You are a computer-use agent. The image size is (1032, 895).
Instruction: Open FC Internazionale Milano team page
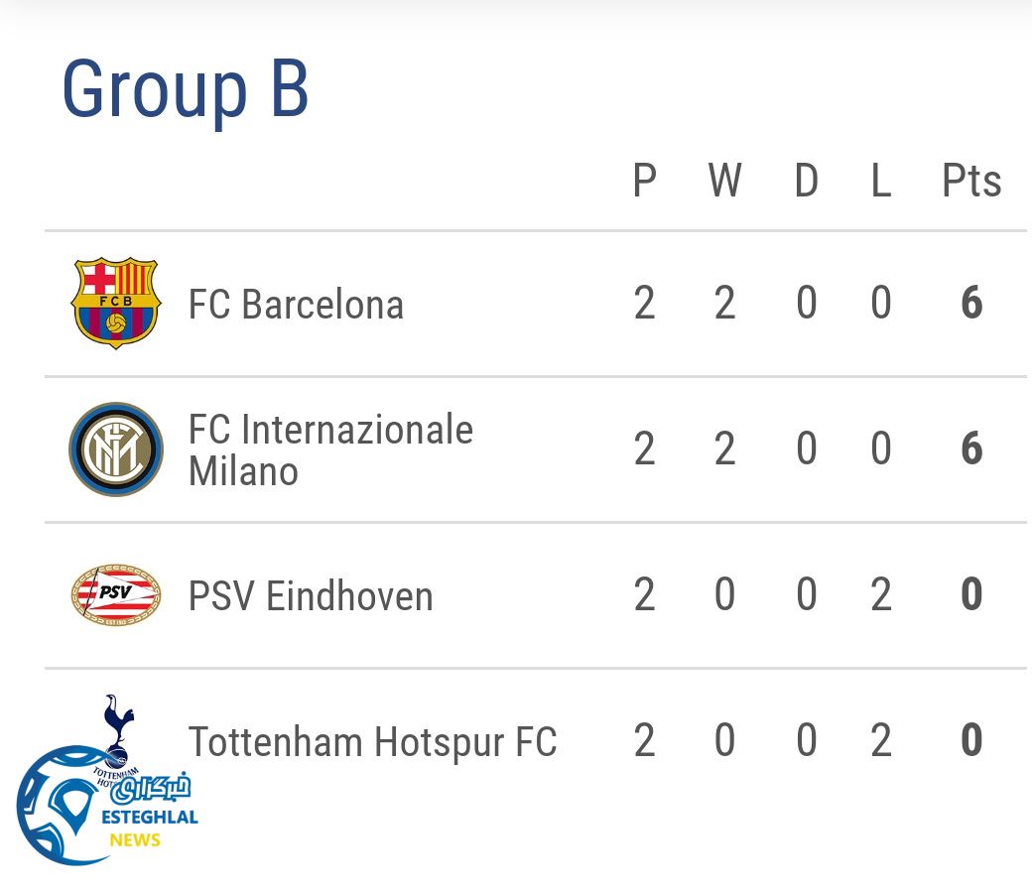tap(330, 450)
